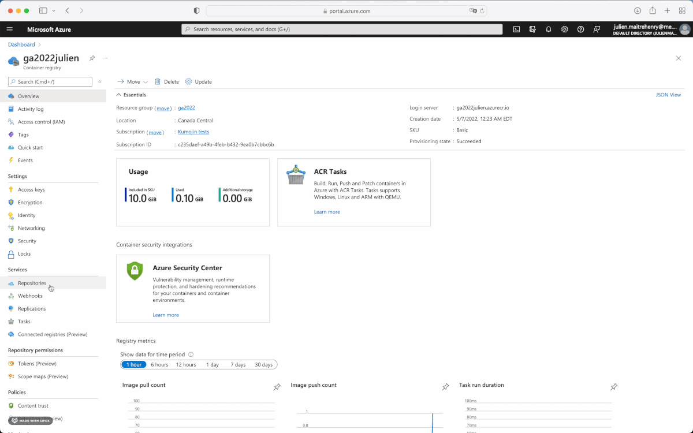Select the 1 hour time period
This screenshot has width=693, height=433.
(x=134, y=365)
